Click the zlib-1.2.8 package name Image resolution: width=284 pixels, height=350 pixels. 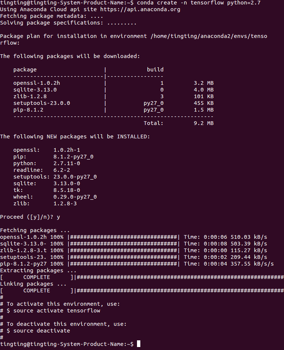click(x=30, y=97)
